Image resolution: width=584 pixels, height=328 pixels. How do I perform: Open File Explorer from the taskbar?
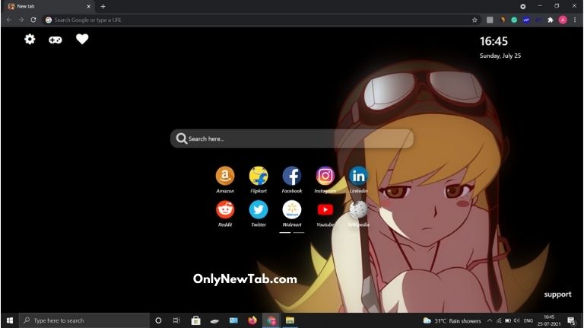tap(290, 320)
